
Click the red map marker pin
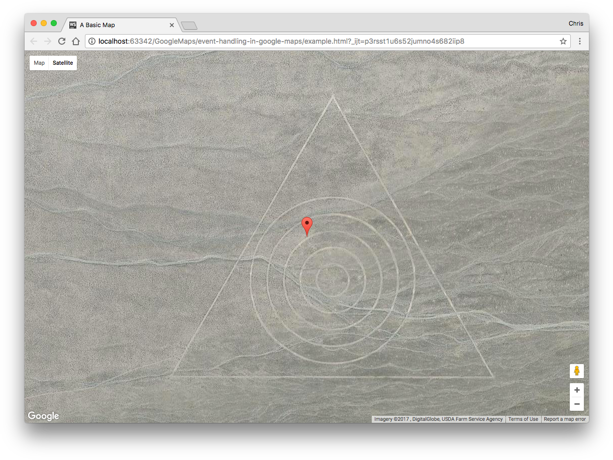coord(306,225)
